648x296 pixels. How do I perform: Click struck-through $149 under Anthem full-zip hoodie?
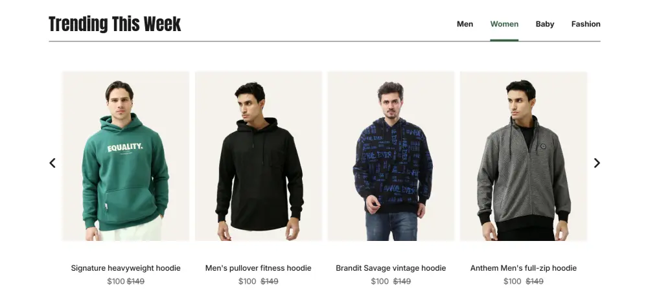pyautogui.click(x=535, y=281)
